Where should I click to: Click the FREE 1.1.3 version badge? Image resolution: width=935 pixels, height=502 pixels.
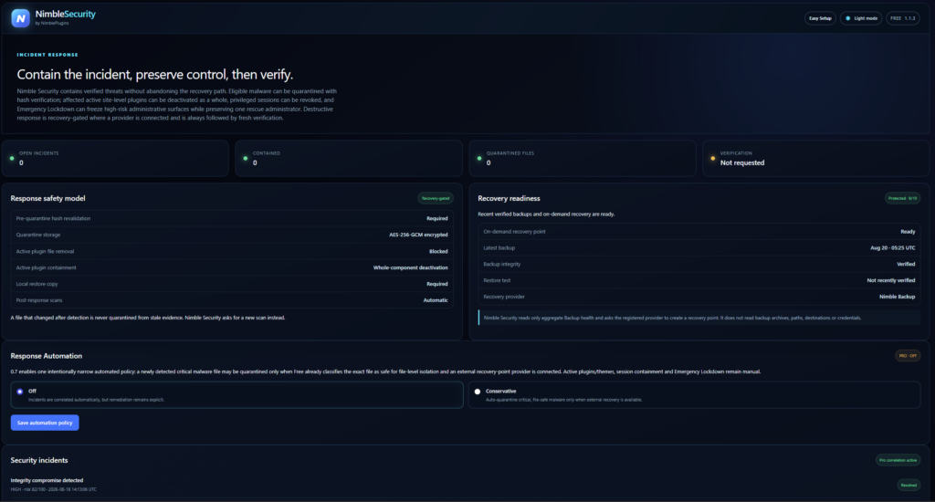click(902, 18)
